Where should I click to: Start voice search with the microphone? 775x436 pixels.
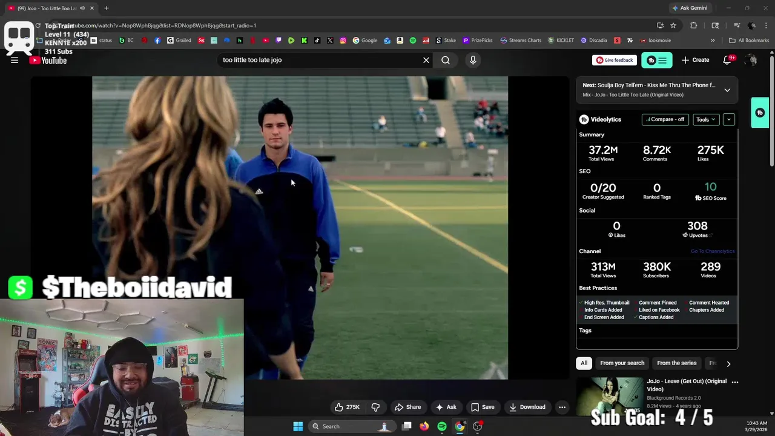473,60
